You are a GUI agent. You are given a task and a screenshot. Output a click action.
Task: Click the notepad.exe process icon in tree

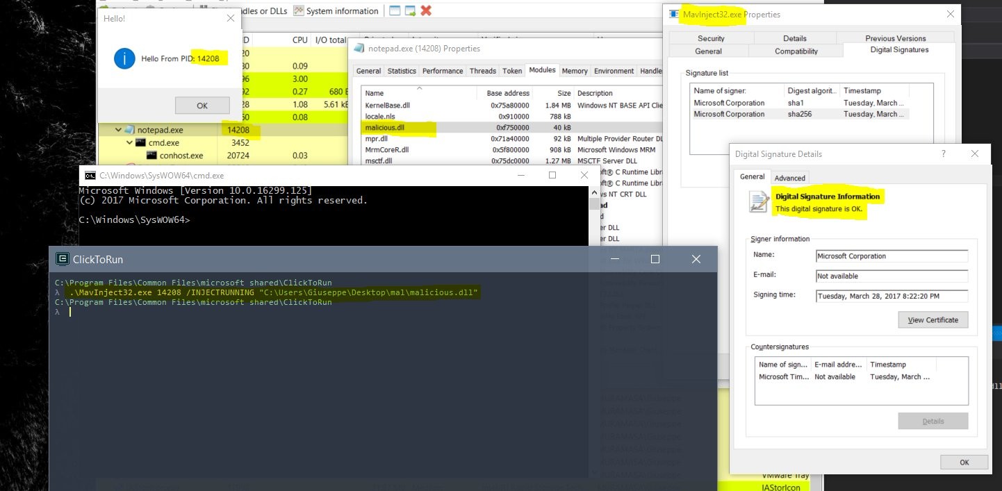pyautogui.click(x=129, y=130)
